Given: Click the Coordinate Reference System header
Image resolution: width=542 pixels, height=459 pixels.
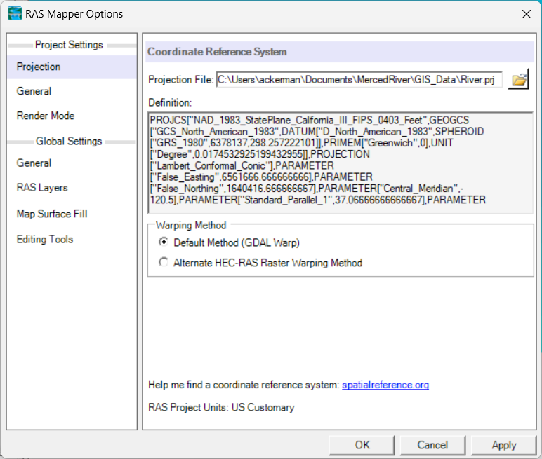Looking at the screenshot, I should click(x=217, y=52).
